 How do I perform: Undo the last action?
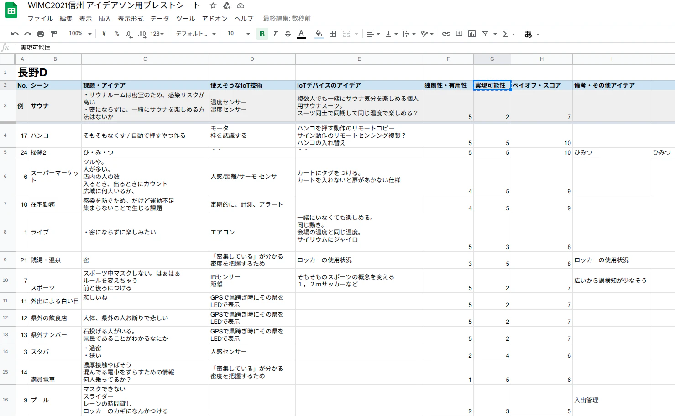(x=15, y=34)
